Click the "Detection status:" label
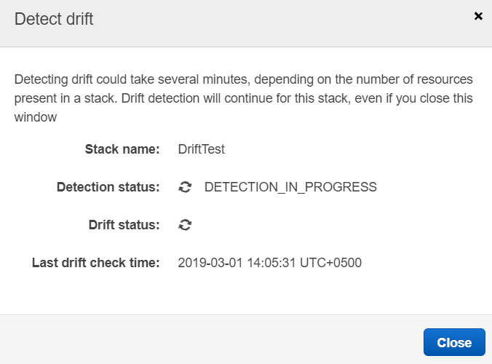 coord(108,187)
